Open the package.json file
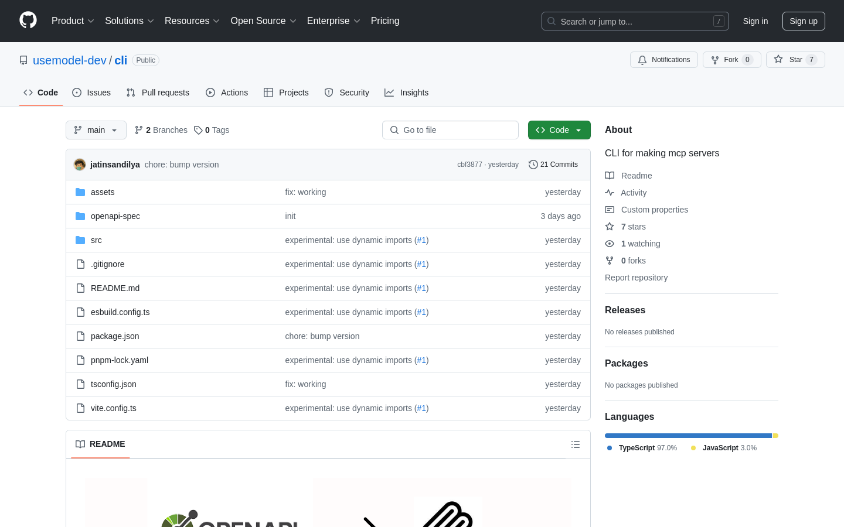 pyautogui.click(x=115, y=336)
